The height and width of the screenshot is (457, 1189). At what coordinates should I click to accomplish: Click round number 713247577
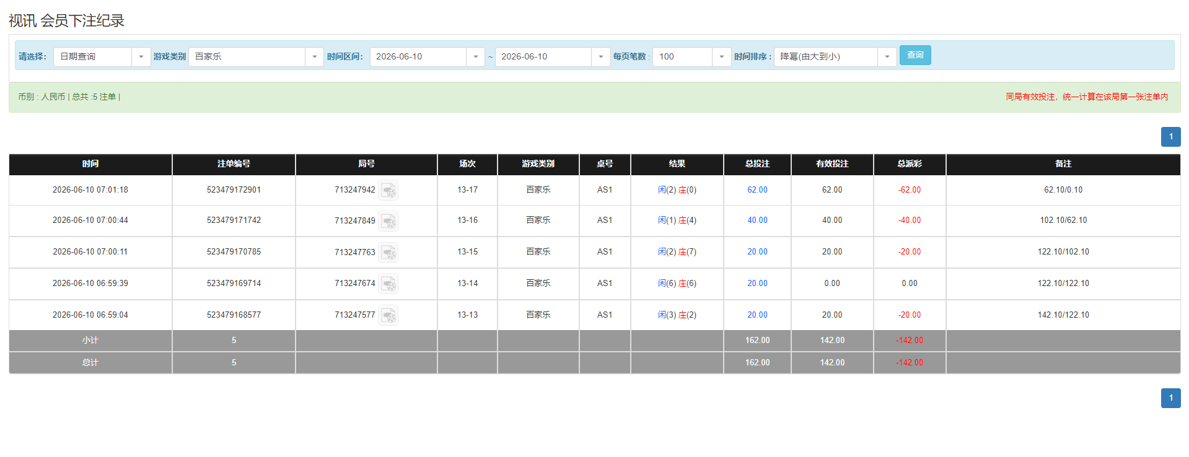pyautogui.click(x=355, y=315)
